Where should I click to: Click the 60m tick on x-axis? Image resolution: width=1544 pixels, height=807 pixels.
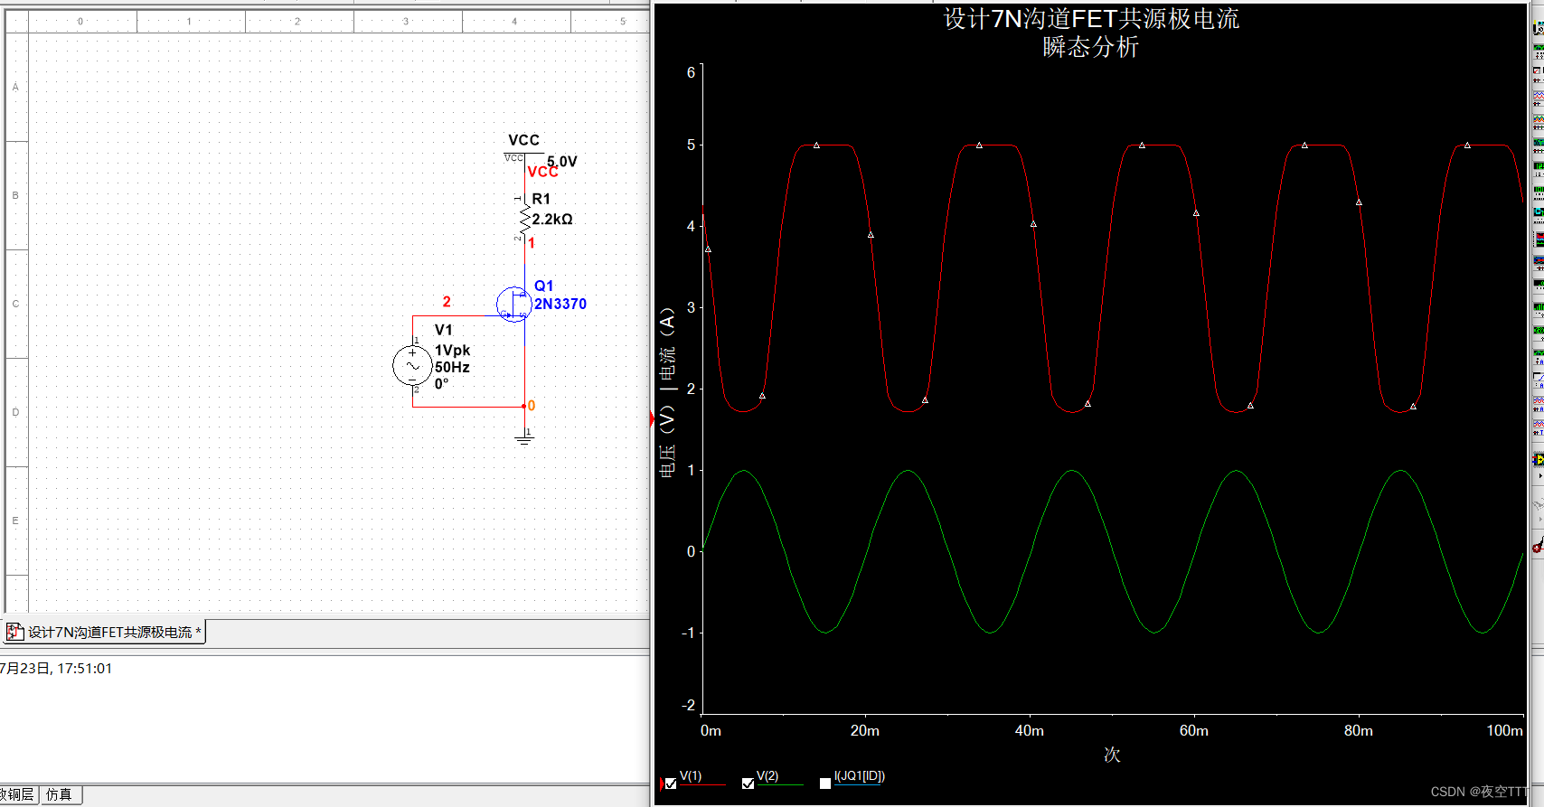pos(1194,730)
